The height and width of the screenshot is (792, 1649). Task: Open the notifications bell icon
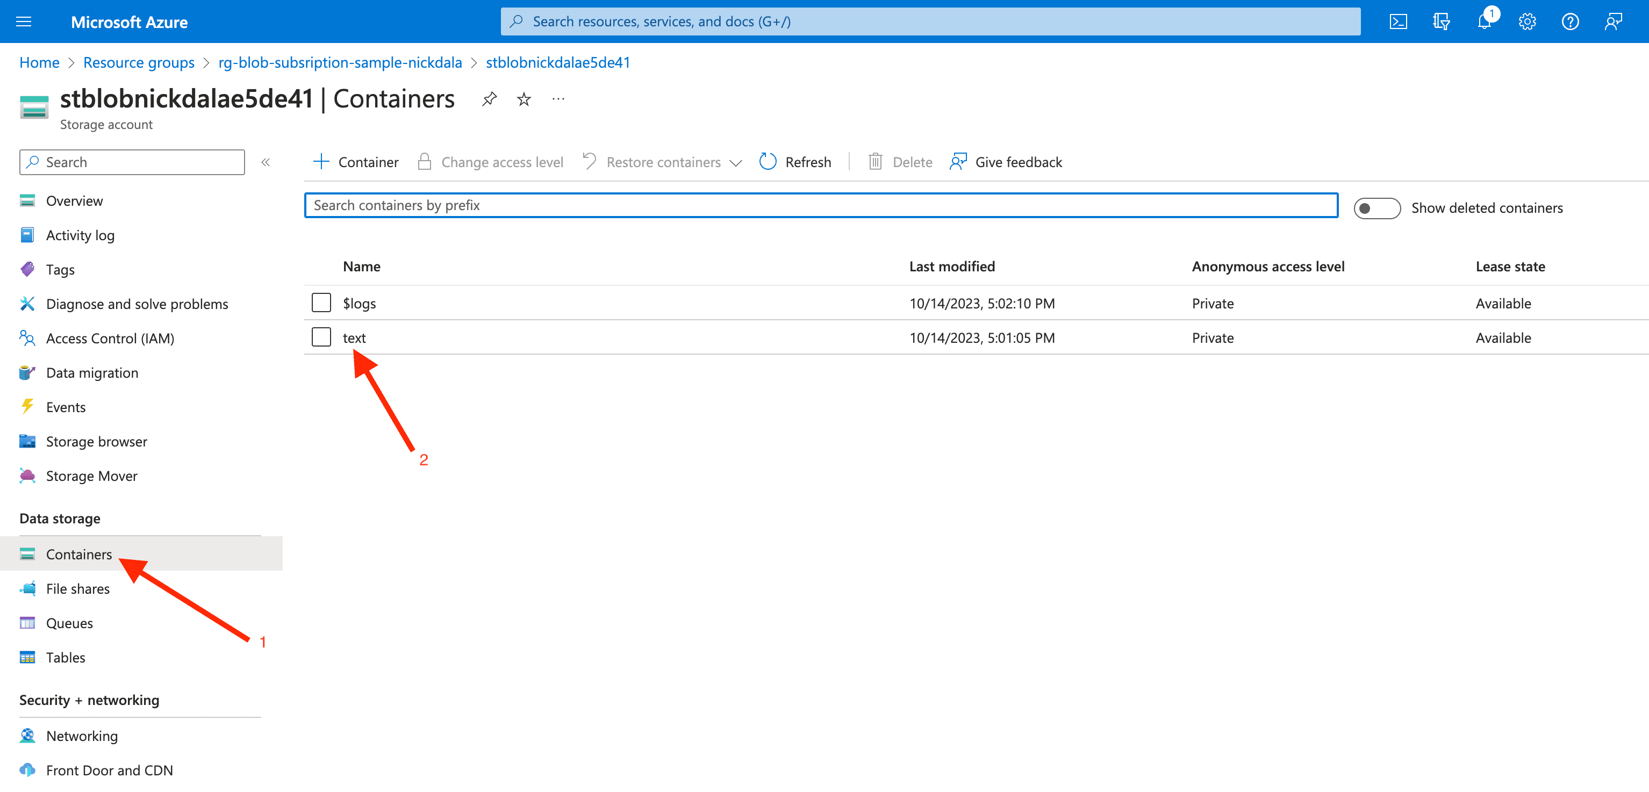tap(1484, 21)
